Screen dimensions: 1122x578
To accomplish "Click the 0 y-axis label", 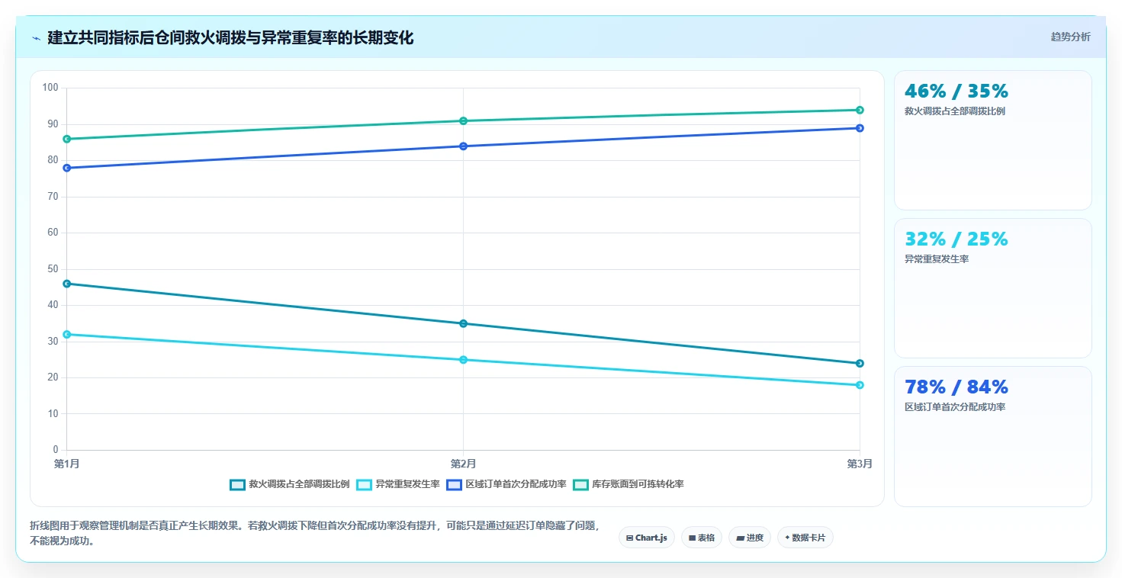I will pyautogui.click(x=56, y=450).
